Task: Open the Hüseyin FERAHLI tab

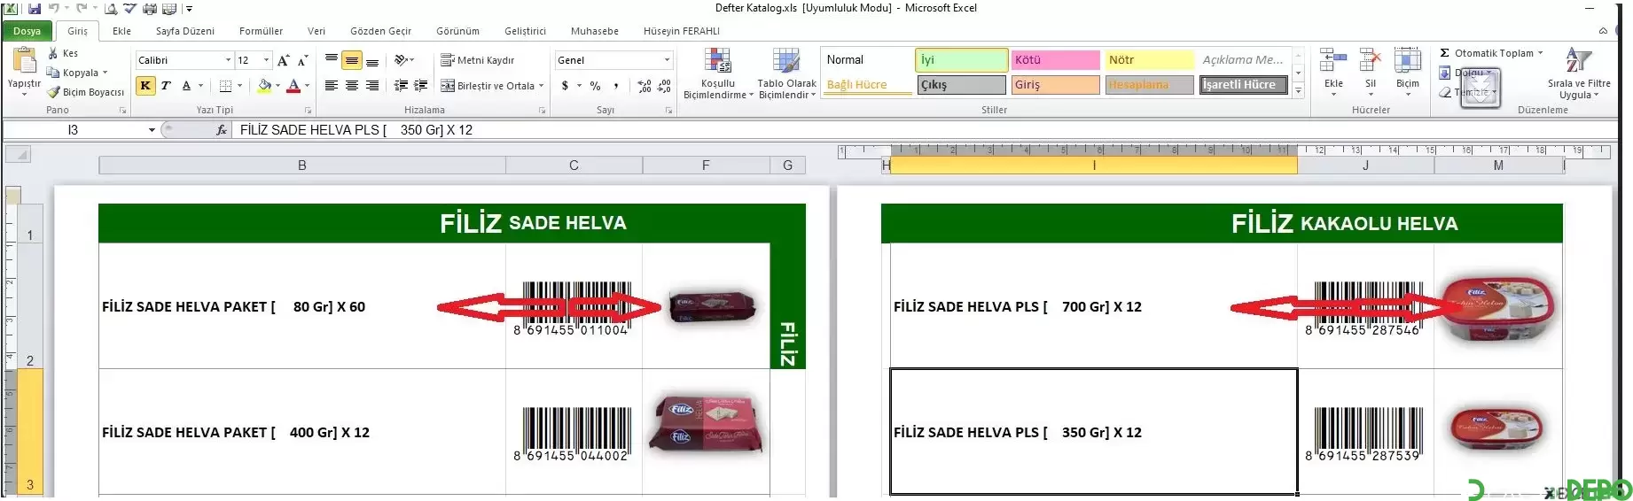Action: (682, 31)
